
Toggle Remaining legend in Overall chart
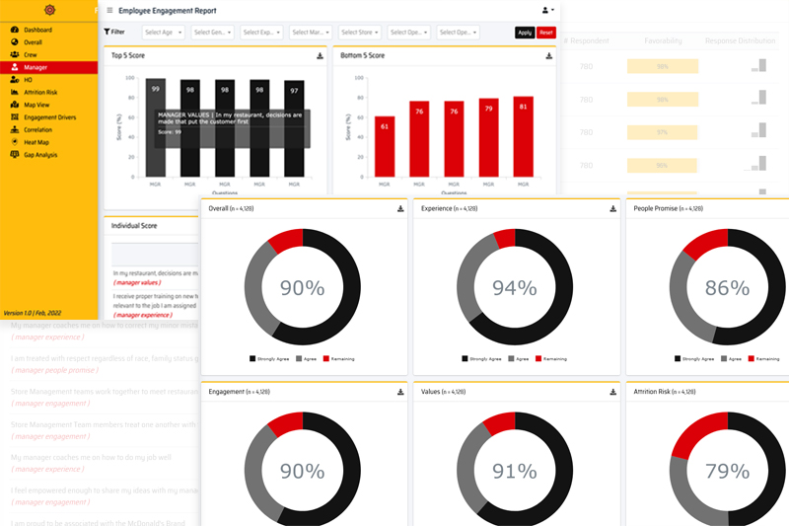338,359
